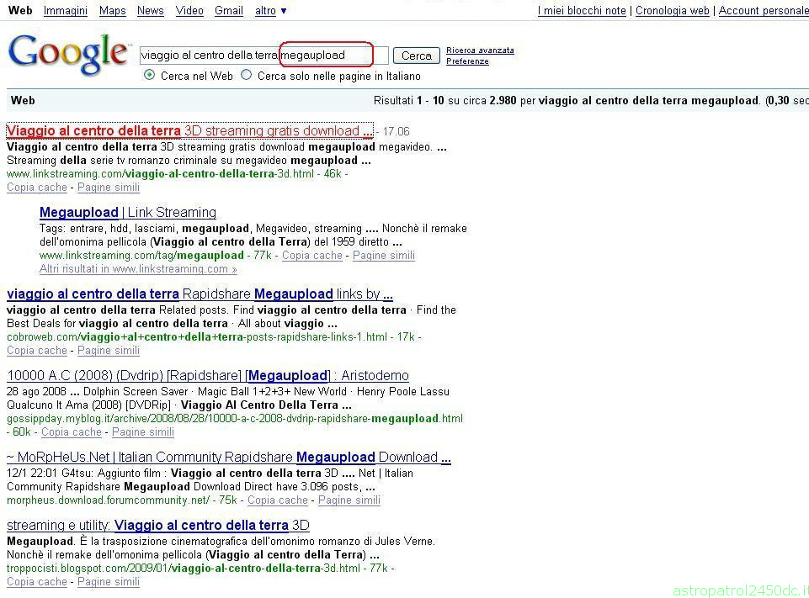Focus the Google search input field
The height and width of the screenshot is (598, 809).
264,56
